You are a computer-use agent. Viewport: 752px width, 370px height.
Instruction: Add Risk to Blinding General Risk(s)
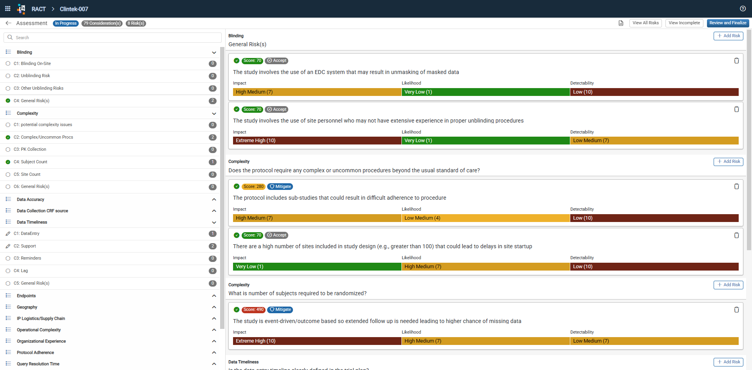click(x=728, y=36)
